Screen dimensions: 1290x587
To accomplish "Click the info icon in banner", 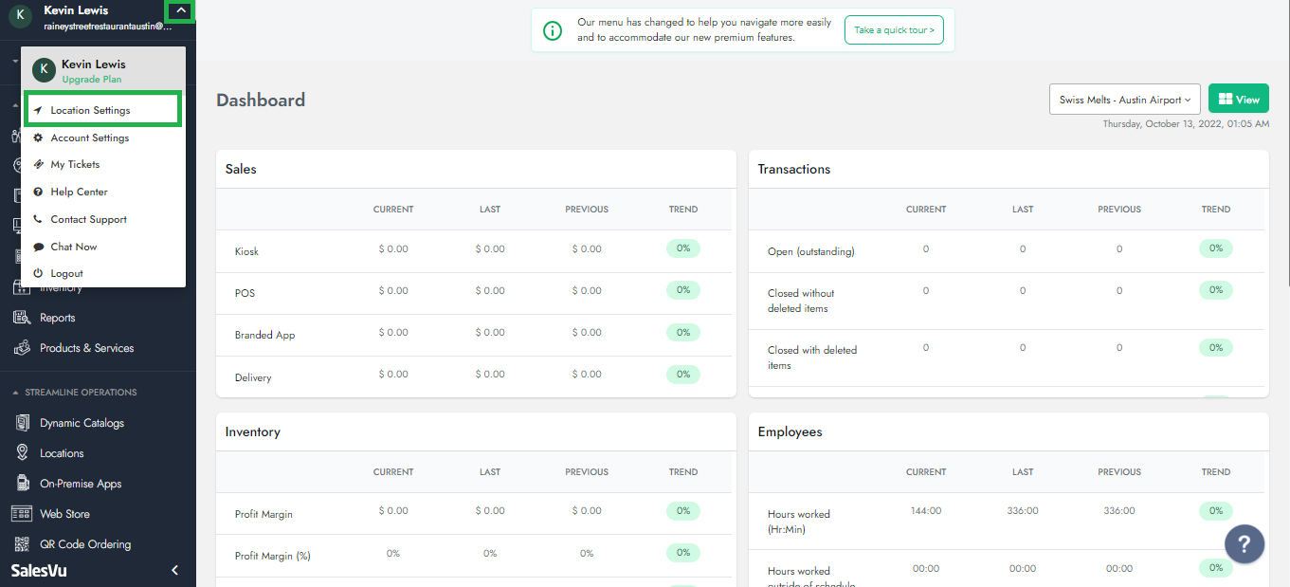I will point(553,30).
